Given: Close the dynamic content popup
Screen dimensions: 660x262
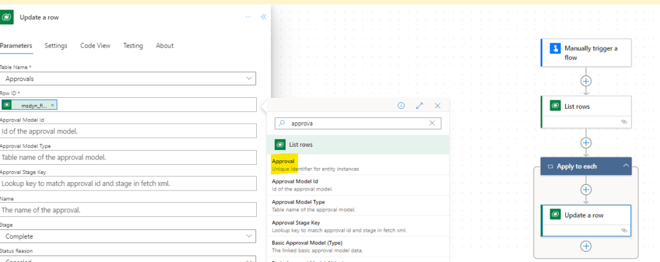Looking at the screenshot, I should click(438, 106).
